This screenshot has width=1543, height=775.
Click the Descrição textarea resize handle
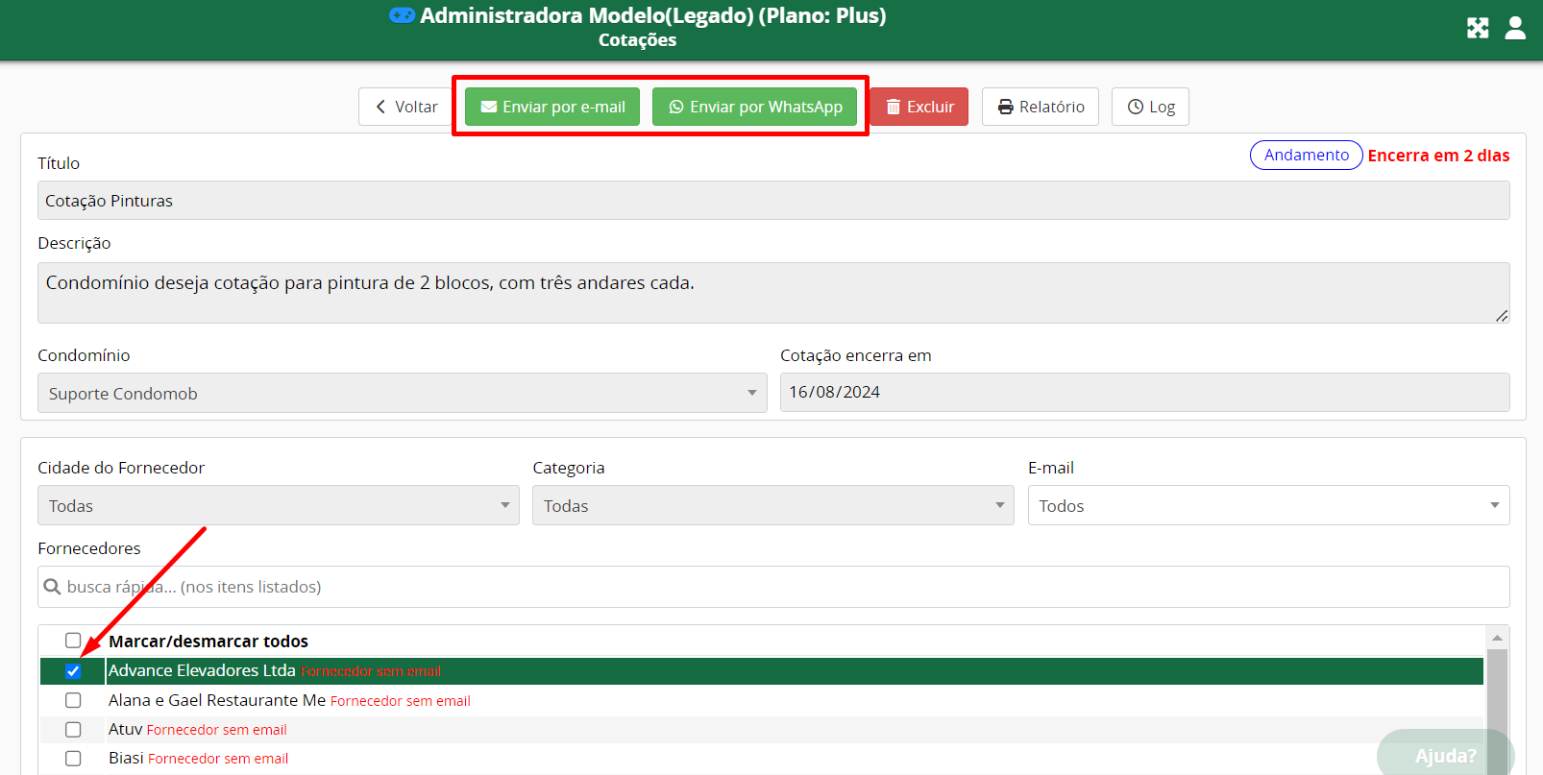pos(1502,315)
